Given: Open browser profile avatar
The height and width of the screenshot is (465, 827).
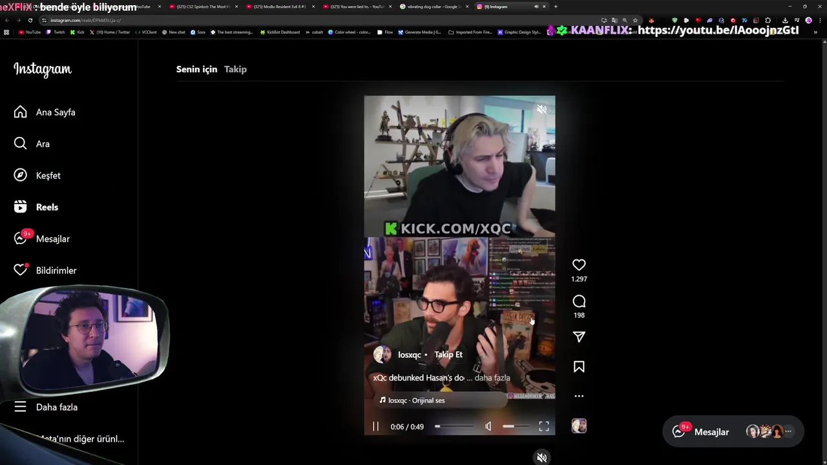Looking at the screenshot, I should click(808, 20).
